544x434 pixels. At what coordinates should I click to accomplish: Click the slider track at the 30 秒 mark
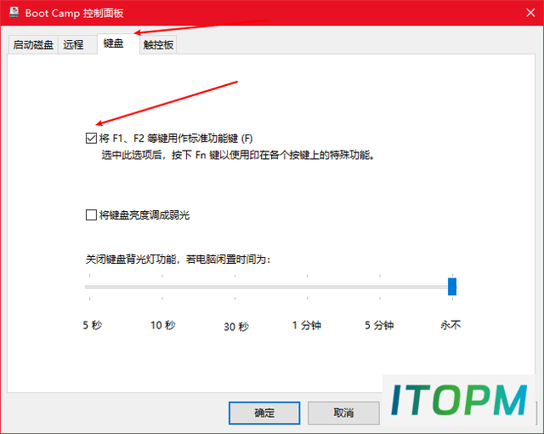pos(235,287)
